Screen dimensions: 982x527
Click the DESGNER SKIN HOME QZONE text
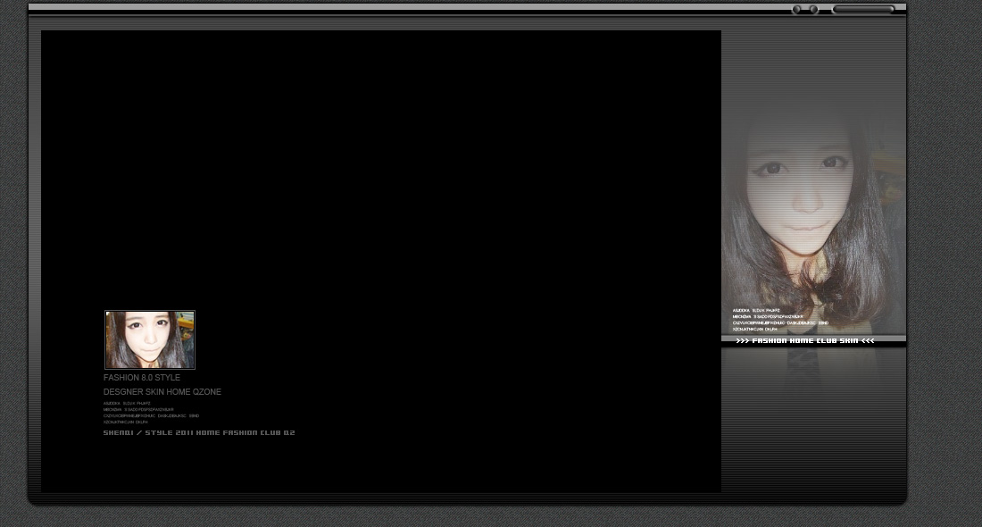(162, 391)
